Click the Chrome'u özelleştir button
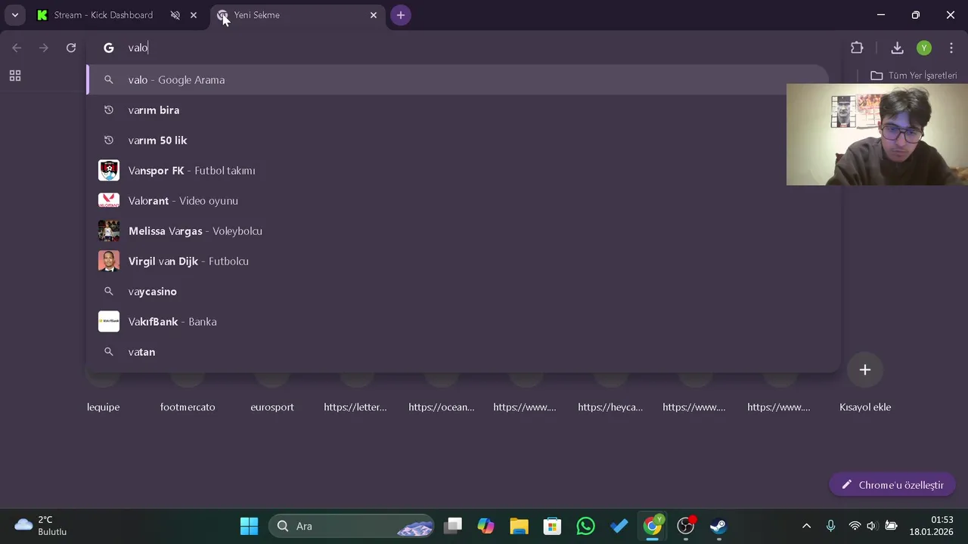968x544 pixels. [x=892, y=485]
